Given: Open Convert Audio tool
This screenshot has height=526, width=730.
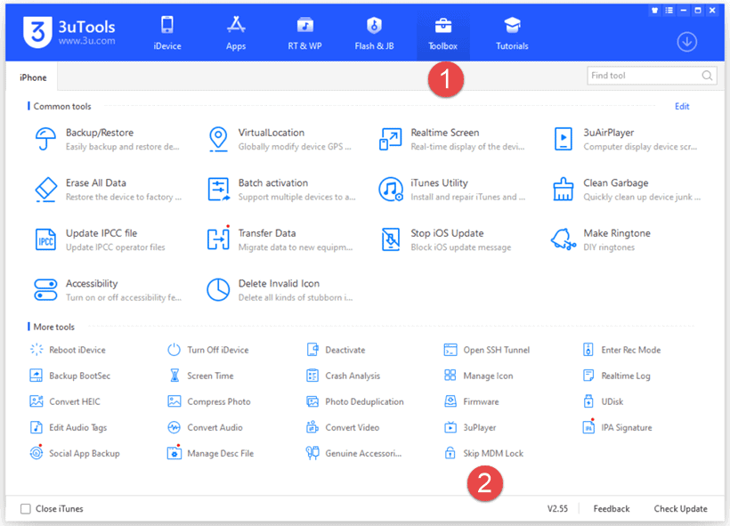Looking at the screenshot, I should coord(206,427).
